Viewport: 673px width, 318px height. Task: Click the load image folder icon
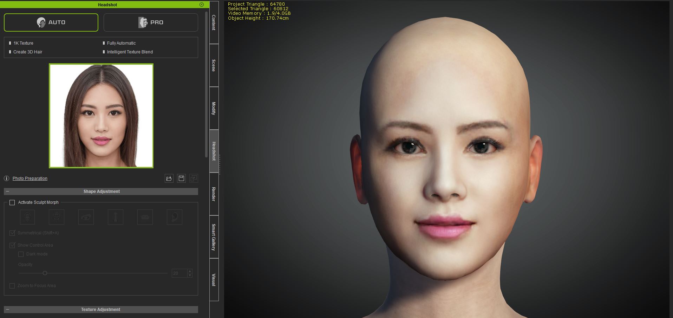tap(169, 179)
